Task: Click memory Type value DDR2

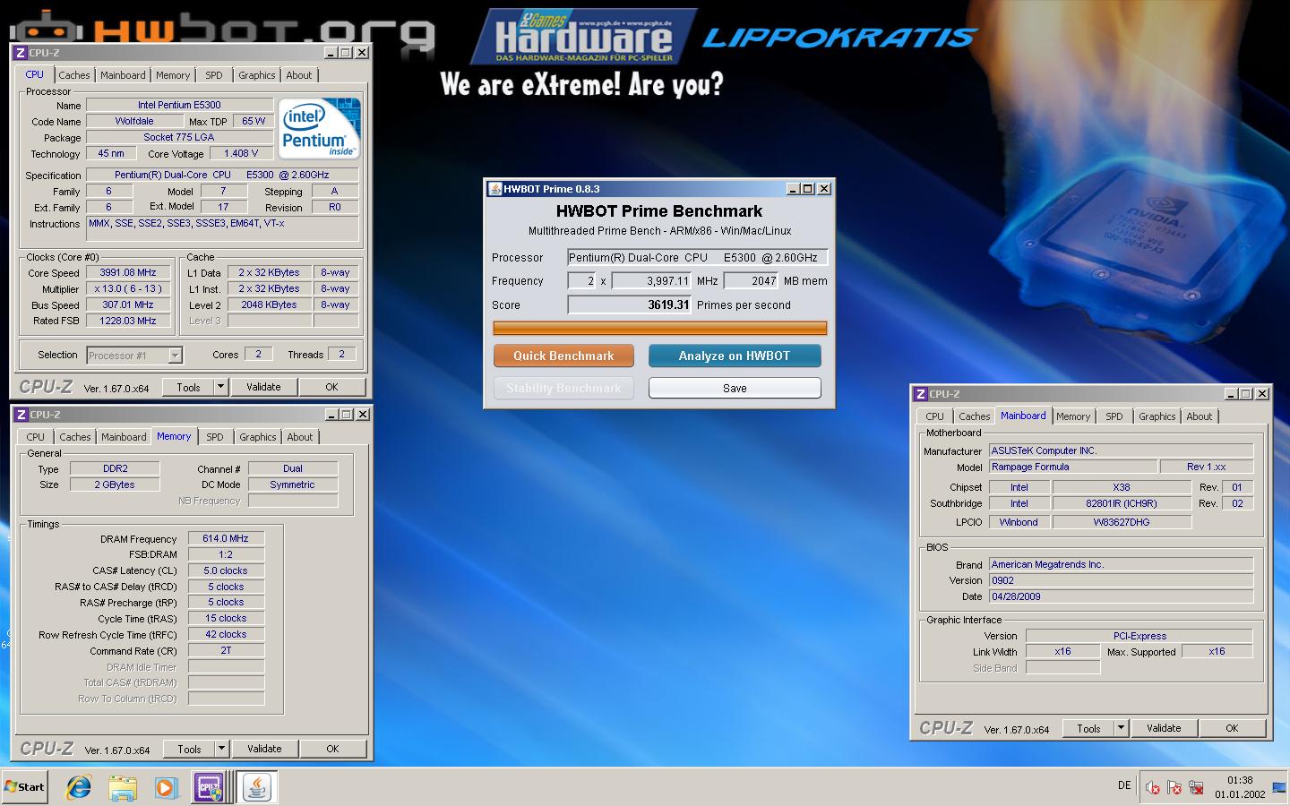Action: click(x=115, y=468)
